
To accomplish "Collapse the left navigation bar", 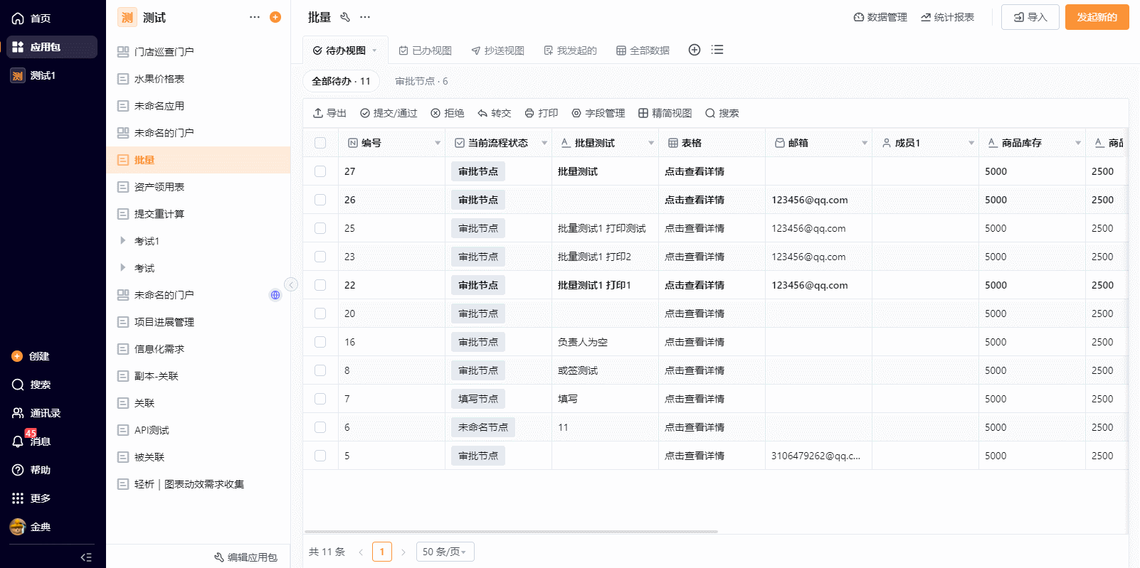I will click(x=86, y=557).
